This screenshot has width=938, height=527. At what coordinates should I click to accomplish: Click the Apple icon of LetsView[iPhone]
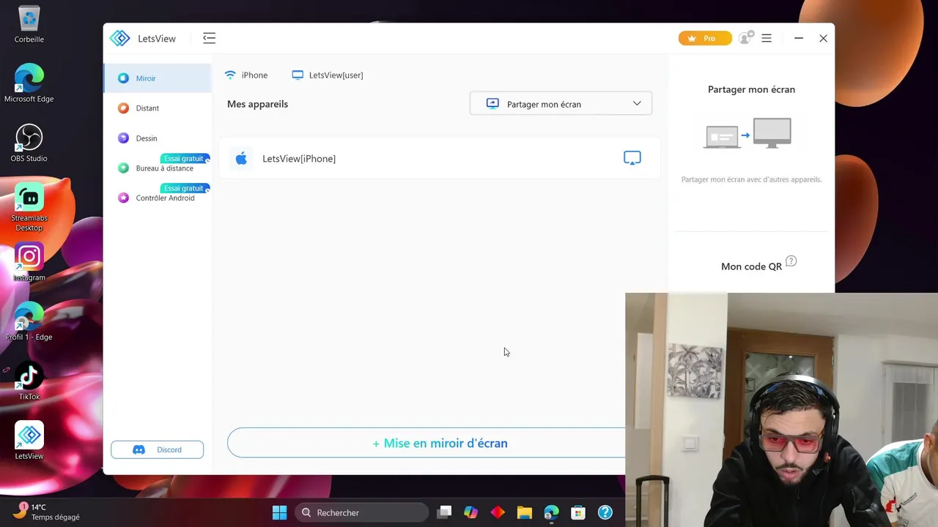coord(241,158)
